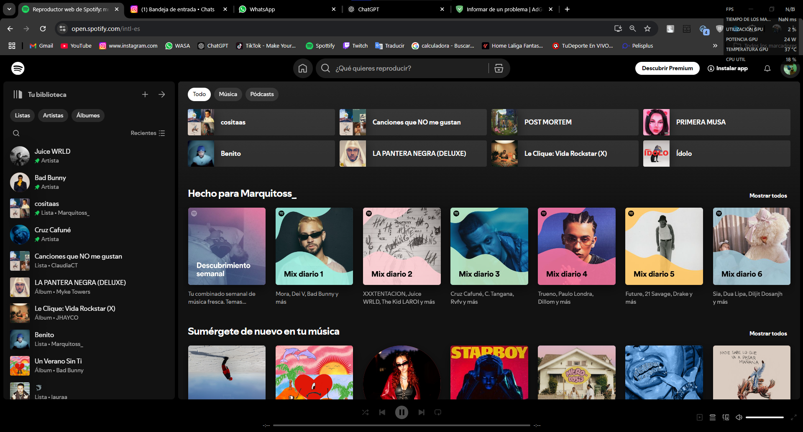Viewport: 803px width, 432px height.
Task: Open the Recientes sorting dropdown
Action: click(x=147, y=133)
